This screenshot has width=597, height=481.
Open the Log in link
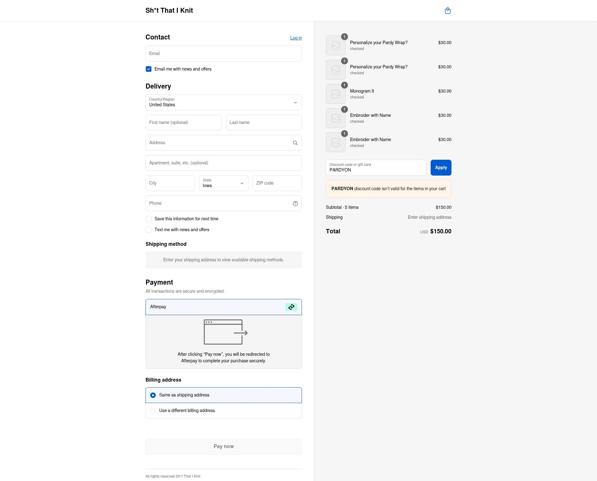[x=296, y=38]
